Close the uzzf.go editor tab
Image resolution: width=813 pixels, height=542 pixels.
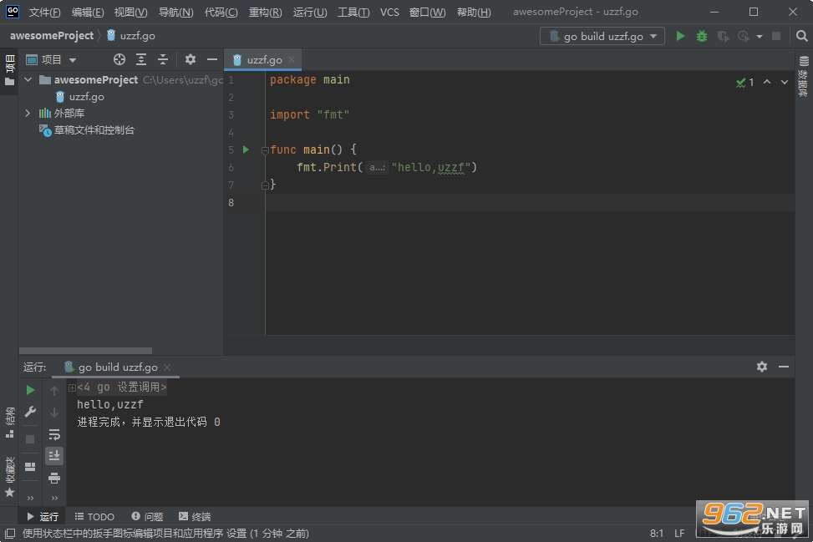[292, 59]
